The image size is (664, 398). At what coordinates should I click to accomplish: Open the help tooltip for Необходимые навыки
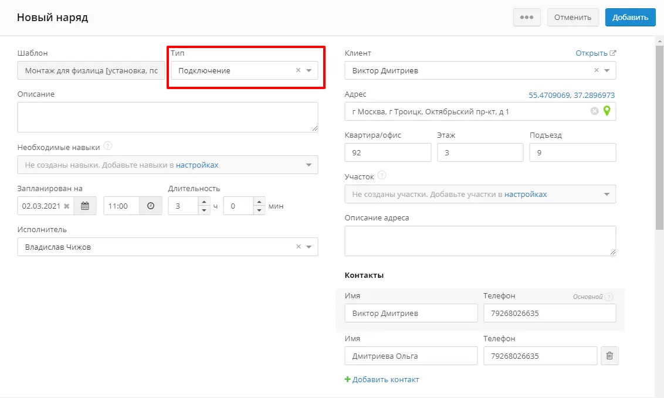pyautogui.click(x=108, y=146)
